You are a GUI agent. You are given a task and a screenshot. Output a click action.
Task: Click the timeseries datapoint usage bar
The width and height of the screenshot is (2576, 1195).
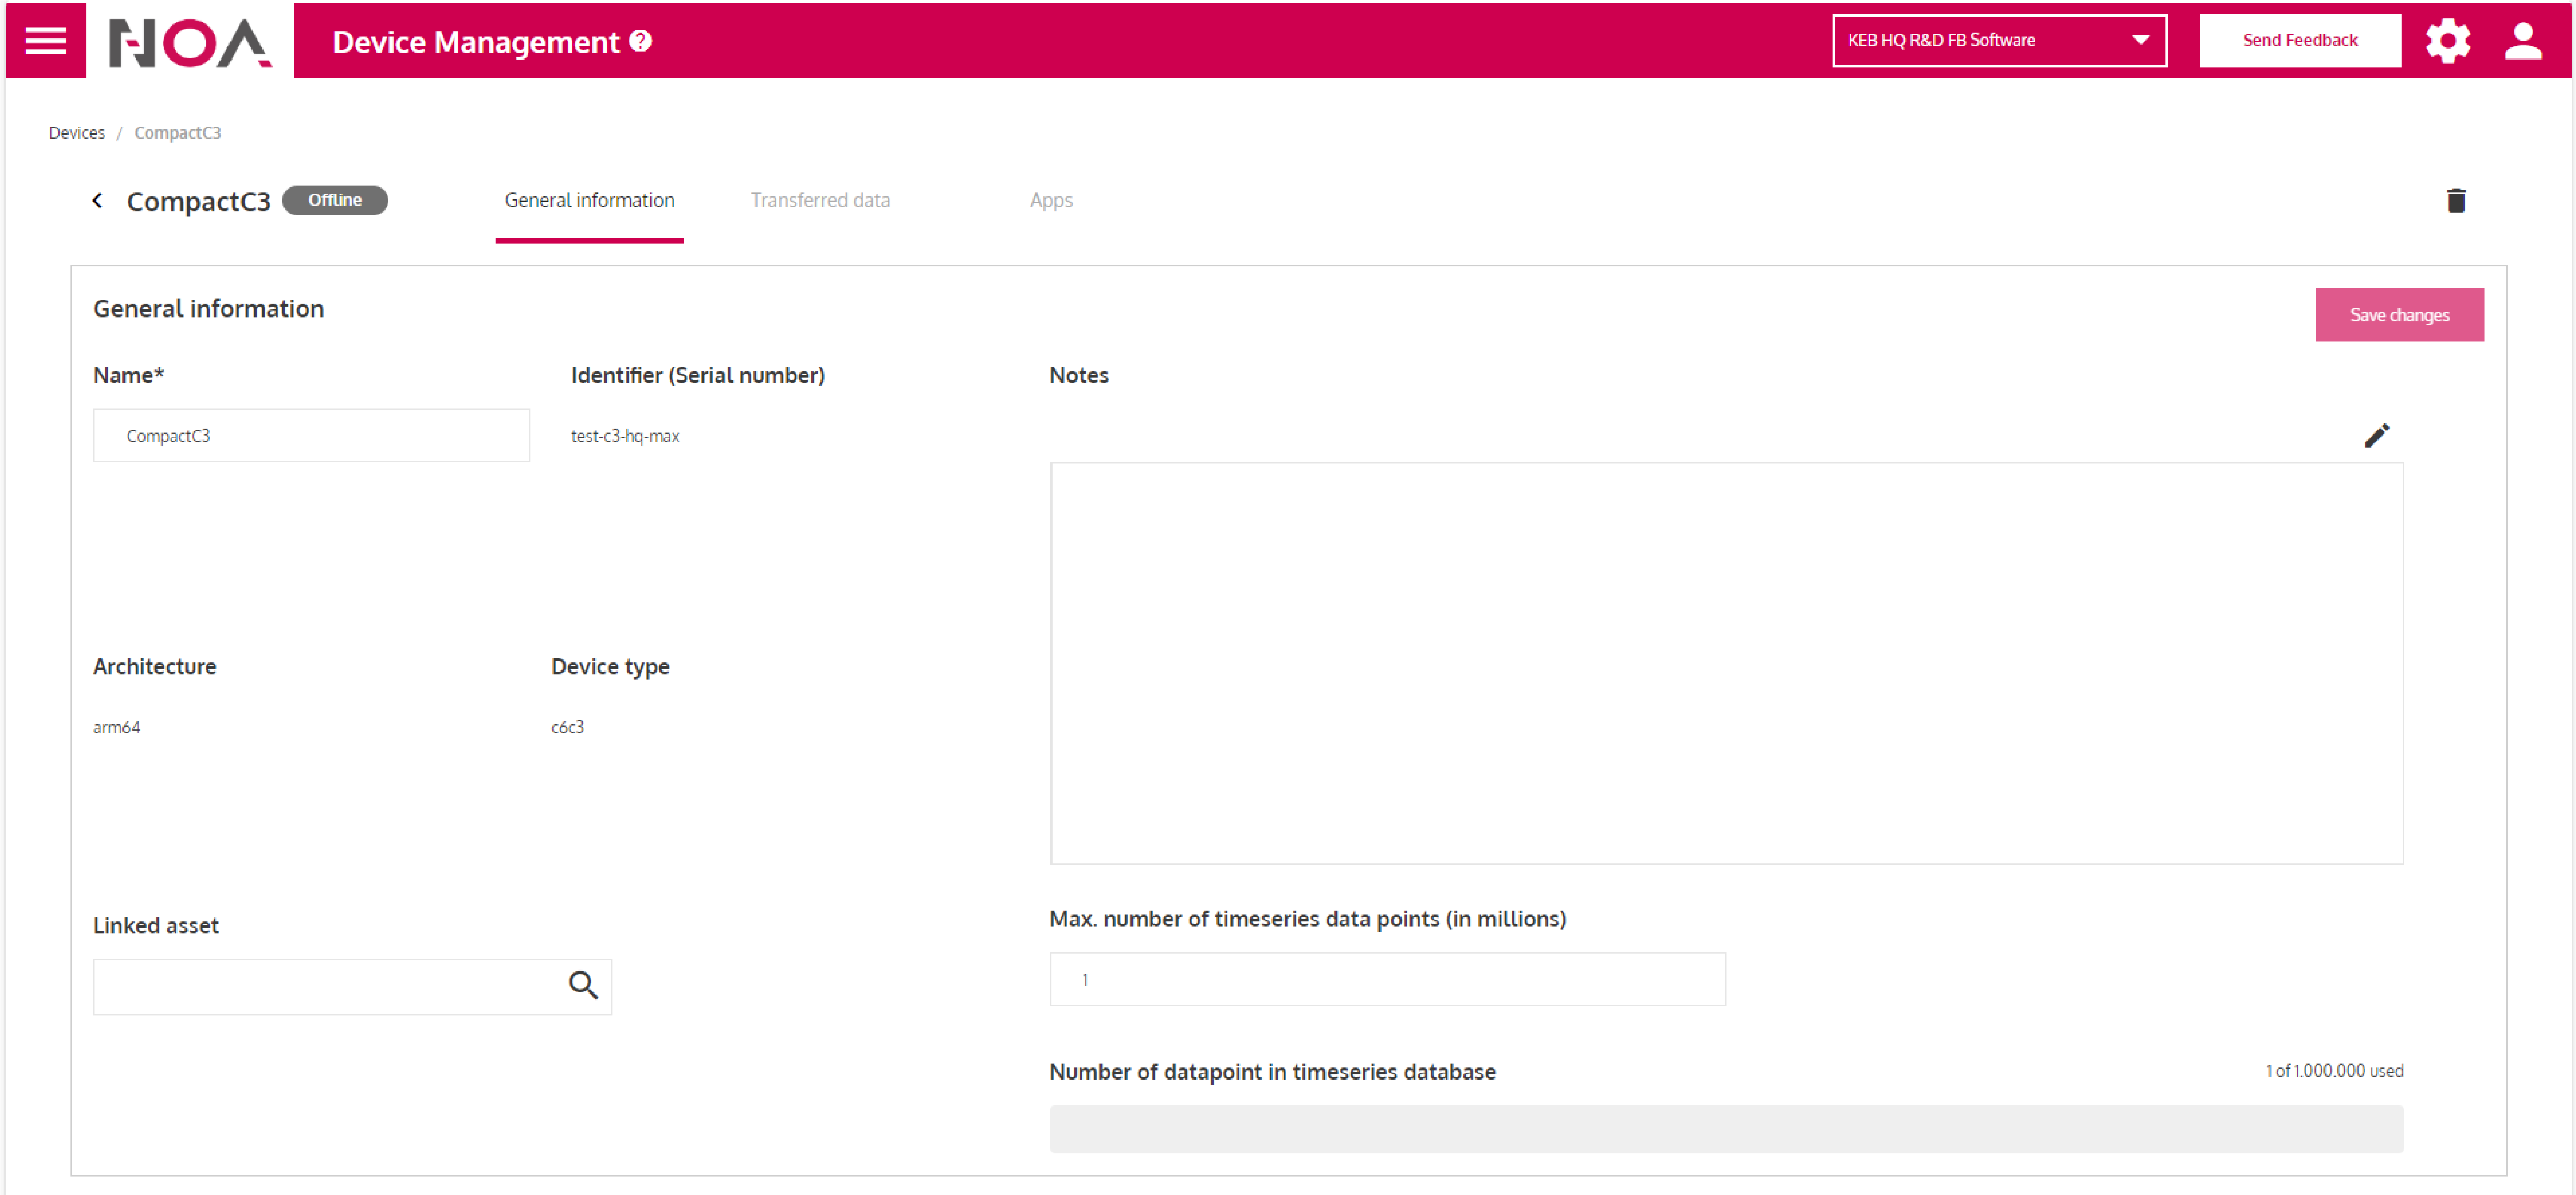click(1725, 1128)
